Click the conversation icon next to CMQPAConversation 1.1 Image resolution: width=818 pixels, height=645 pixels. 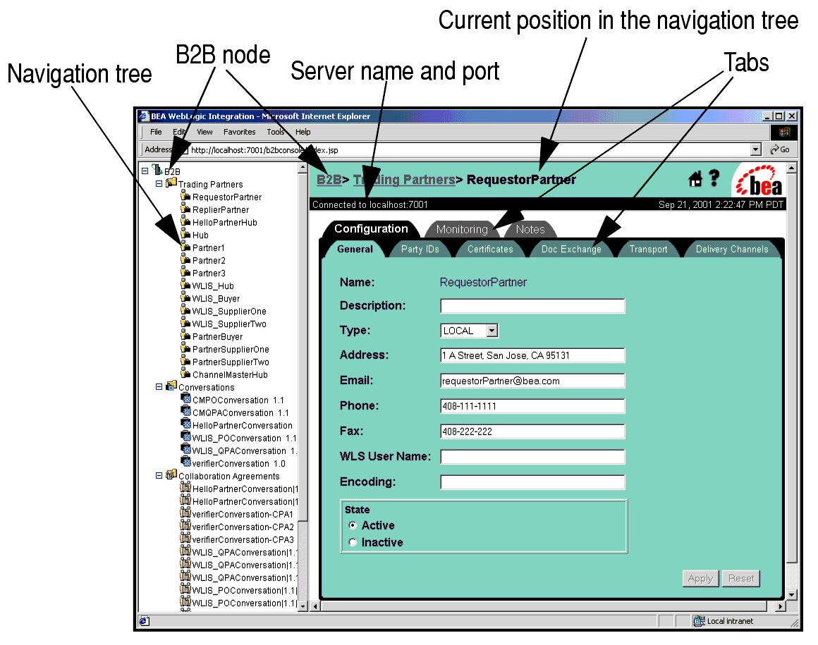(185, 412)
